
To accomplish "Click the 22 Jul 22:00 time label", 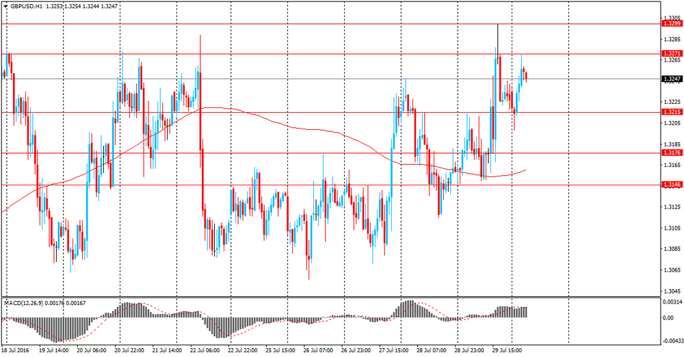I will 243,350.
